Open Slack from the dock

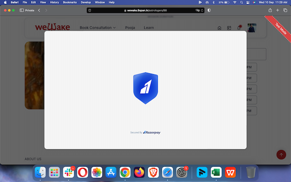point(69,172)
